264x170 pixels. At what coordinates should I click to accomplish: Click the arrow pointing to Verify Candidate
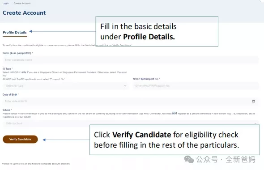tap(66, 140)
